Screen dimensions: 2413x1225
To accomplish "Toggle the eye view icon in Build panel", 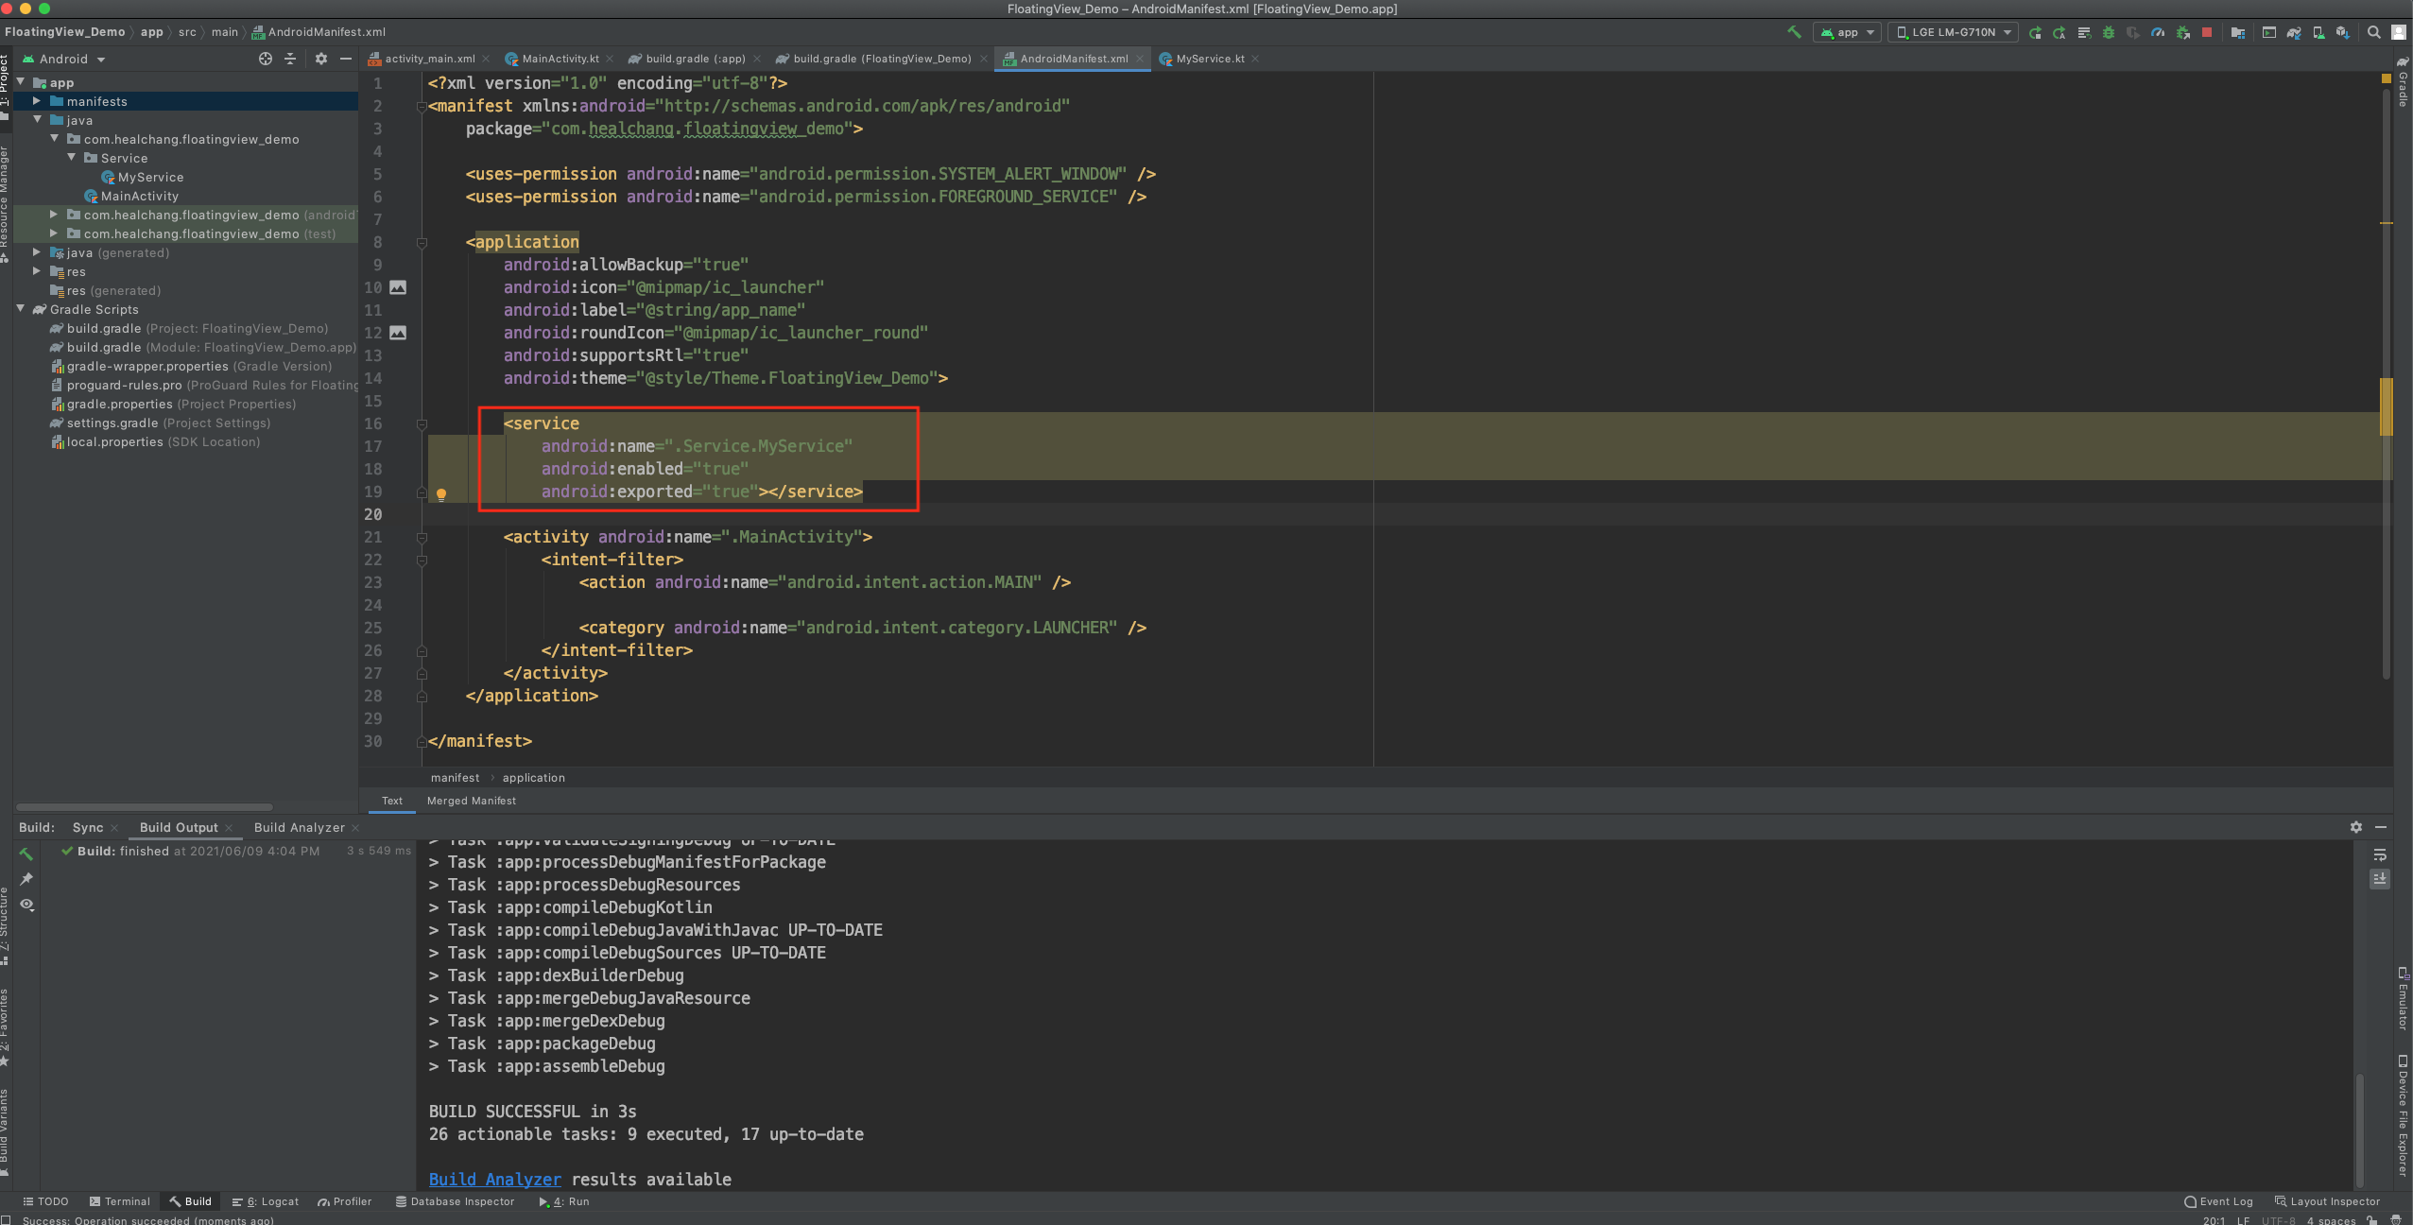I will pyautogui.click(x=26, y=905).
